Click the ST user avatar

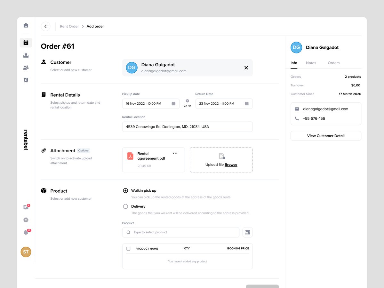[26, 252]
